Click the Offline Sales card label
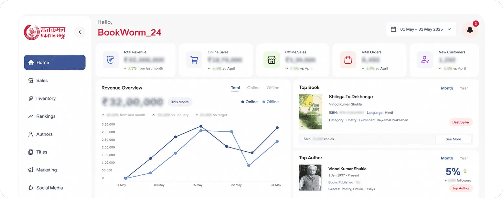503x198 pixels. click(295, 52)
